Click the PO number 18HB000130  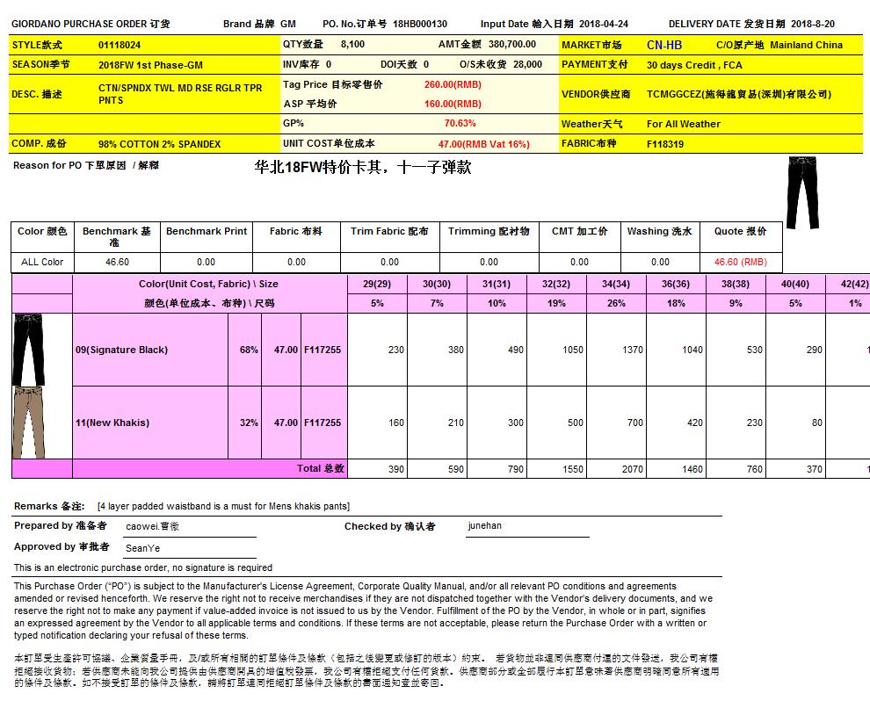tap(420, 24)
